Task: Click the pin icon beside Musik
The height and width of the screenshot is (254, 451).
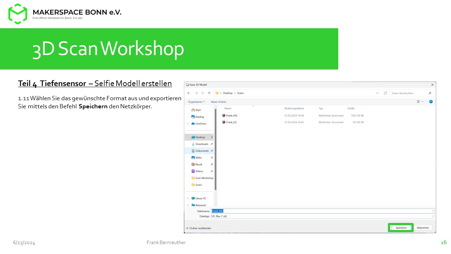Action: (212, 164)
